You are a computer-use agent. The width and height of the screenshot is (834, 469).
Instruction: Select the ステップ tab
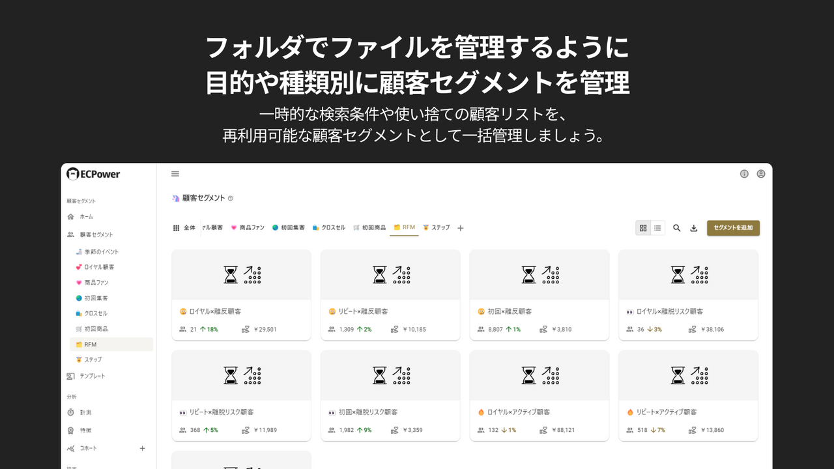click(437, 228)
